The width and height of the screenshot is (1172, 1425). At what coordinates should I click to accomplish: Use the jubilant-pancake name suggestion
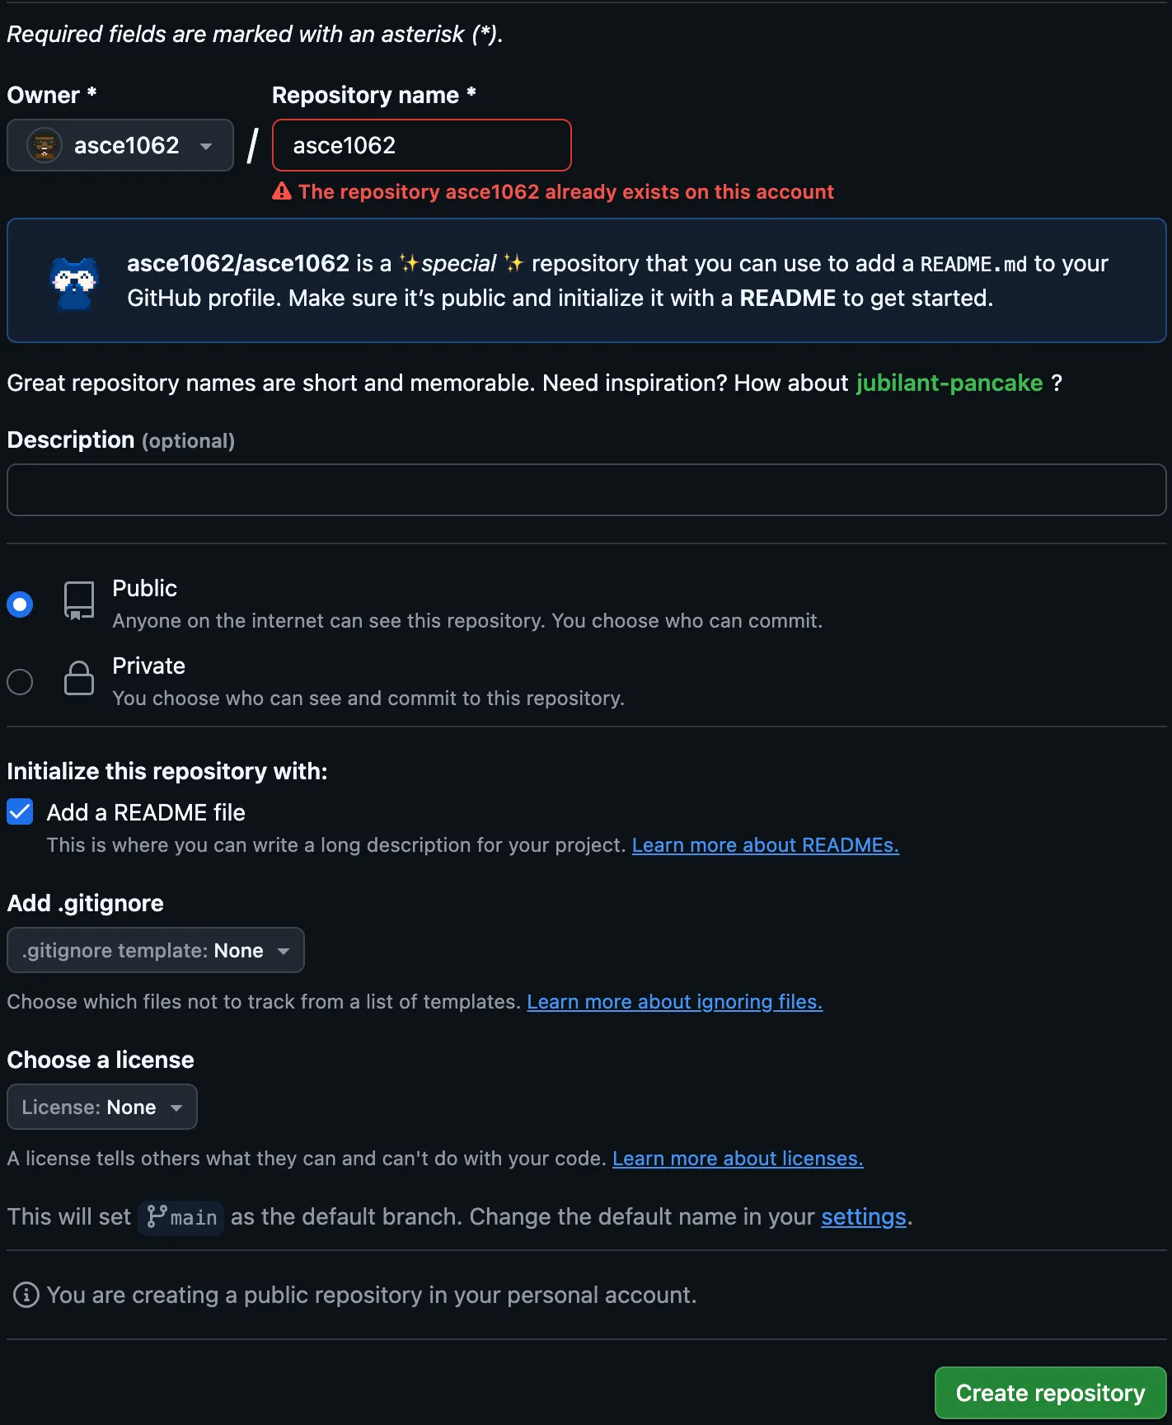coord(949,383)
